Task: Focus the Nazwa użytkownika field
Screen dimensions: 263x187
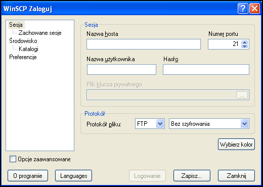Action: 121,69
